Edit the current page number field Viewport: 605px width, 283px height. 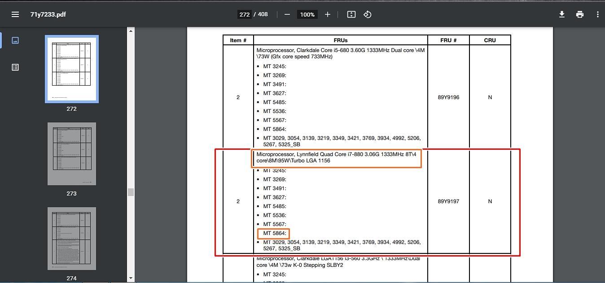(x=244, y=14)
